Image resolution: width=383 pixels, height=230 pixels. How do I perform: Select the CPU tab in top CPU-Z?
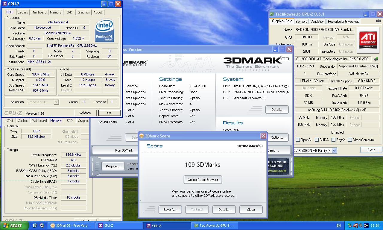click(10, 12)
